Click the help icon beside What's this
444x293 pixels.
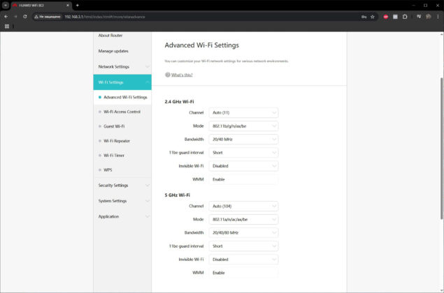(x=167, y=75)
